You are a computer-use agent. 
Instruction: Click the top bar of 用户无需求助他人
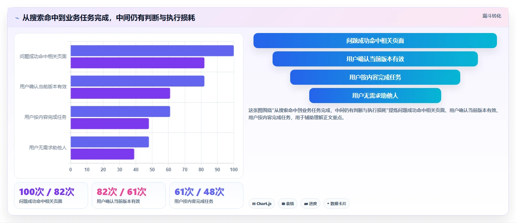pyautogui.click(x=110, y=142)
